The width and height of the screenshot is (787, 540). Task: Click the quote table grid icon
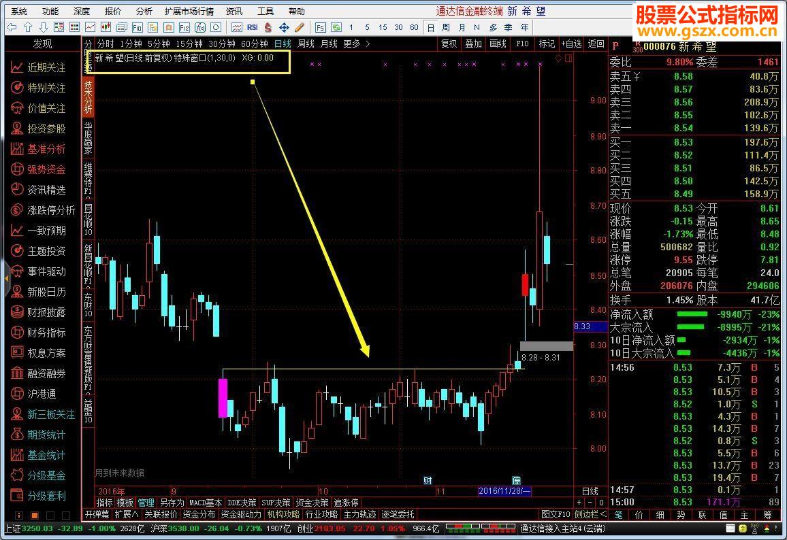[x=74, y=28]
